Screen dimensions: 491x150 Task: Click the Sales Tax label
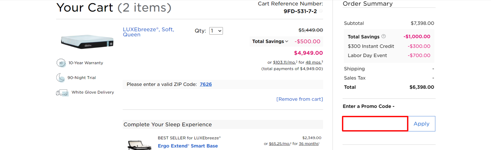tap(355, 78)
